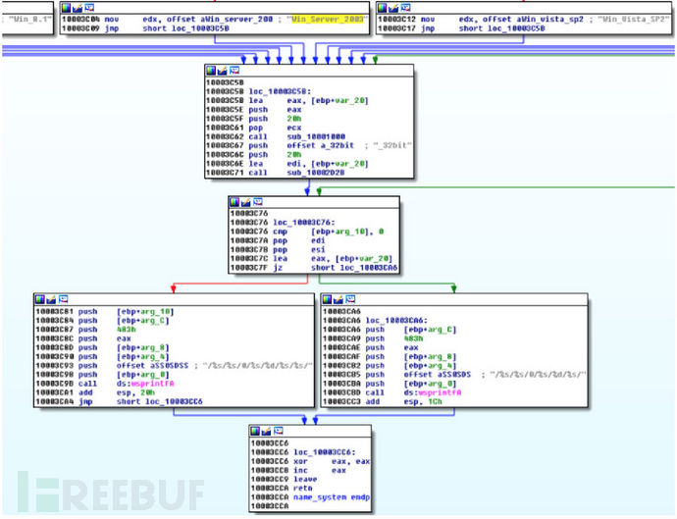Click third header icon on loc_10003C76 node
Image resolution: width=677 pixels, height=519 pixels.
[259, 202]
